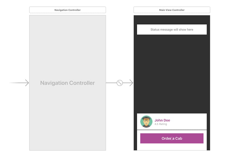Click the purple Order a Cab button

coord(172,138)
